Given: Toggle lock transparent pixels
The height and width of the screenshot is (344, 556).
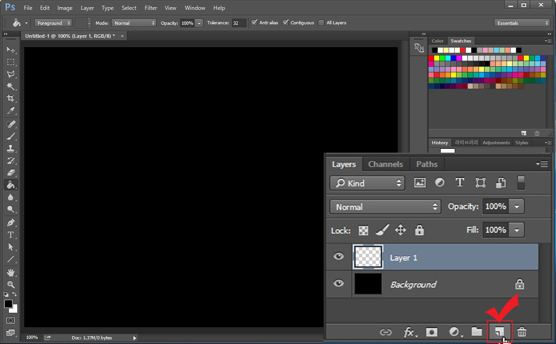Looking at the screenshot, I should tap(363, 231).
